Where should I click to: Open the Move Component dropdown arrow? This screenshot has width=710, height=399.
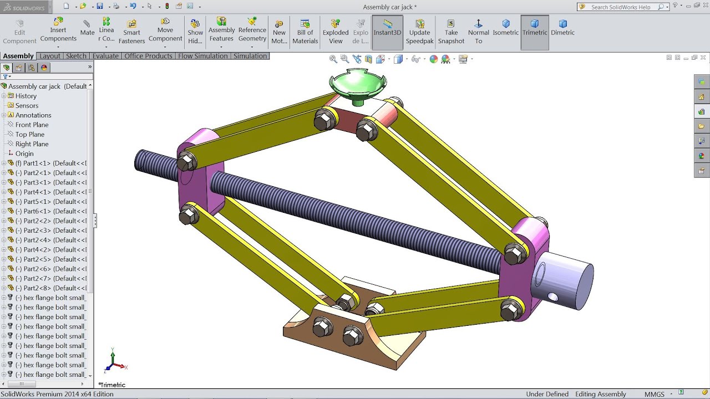[x=165, y=47]
